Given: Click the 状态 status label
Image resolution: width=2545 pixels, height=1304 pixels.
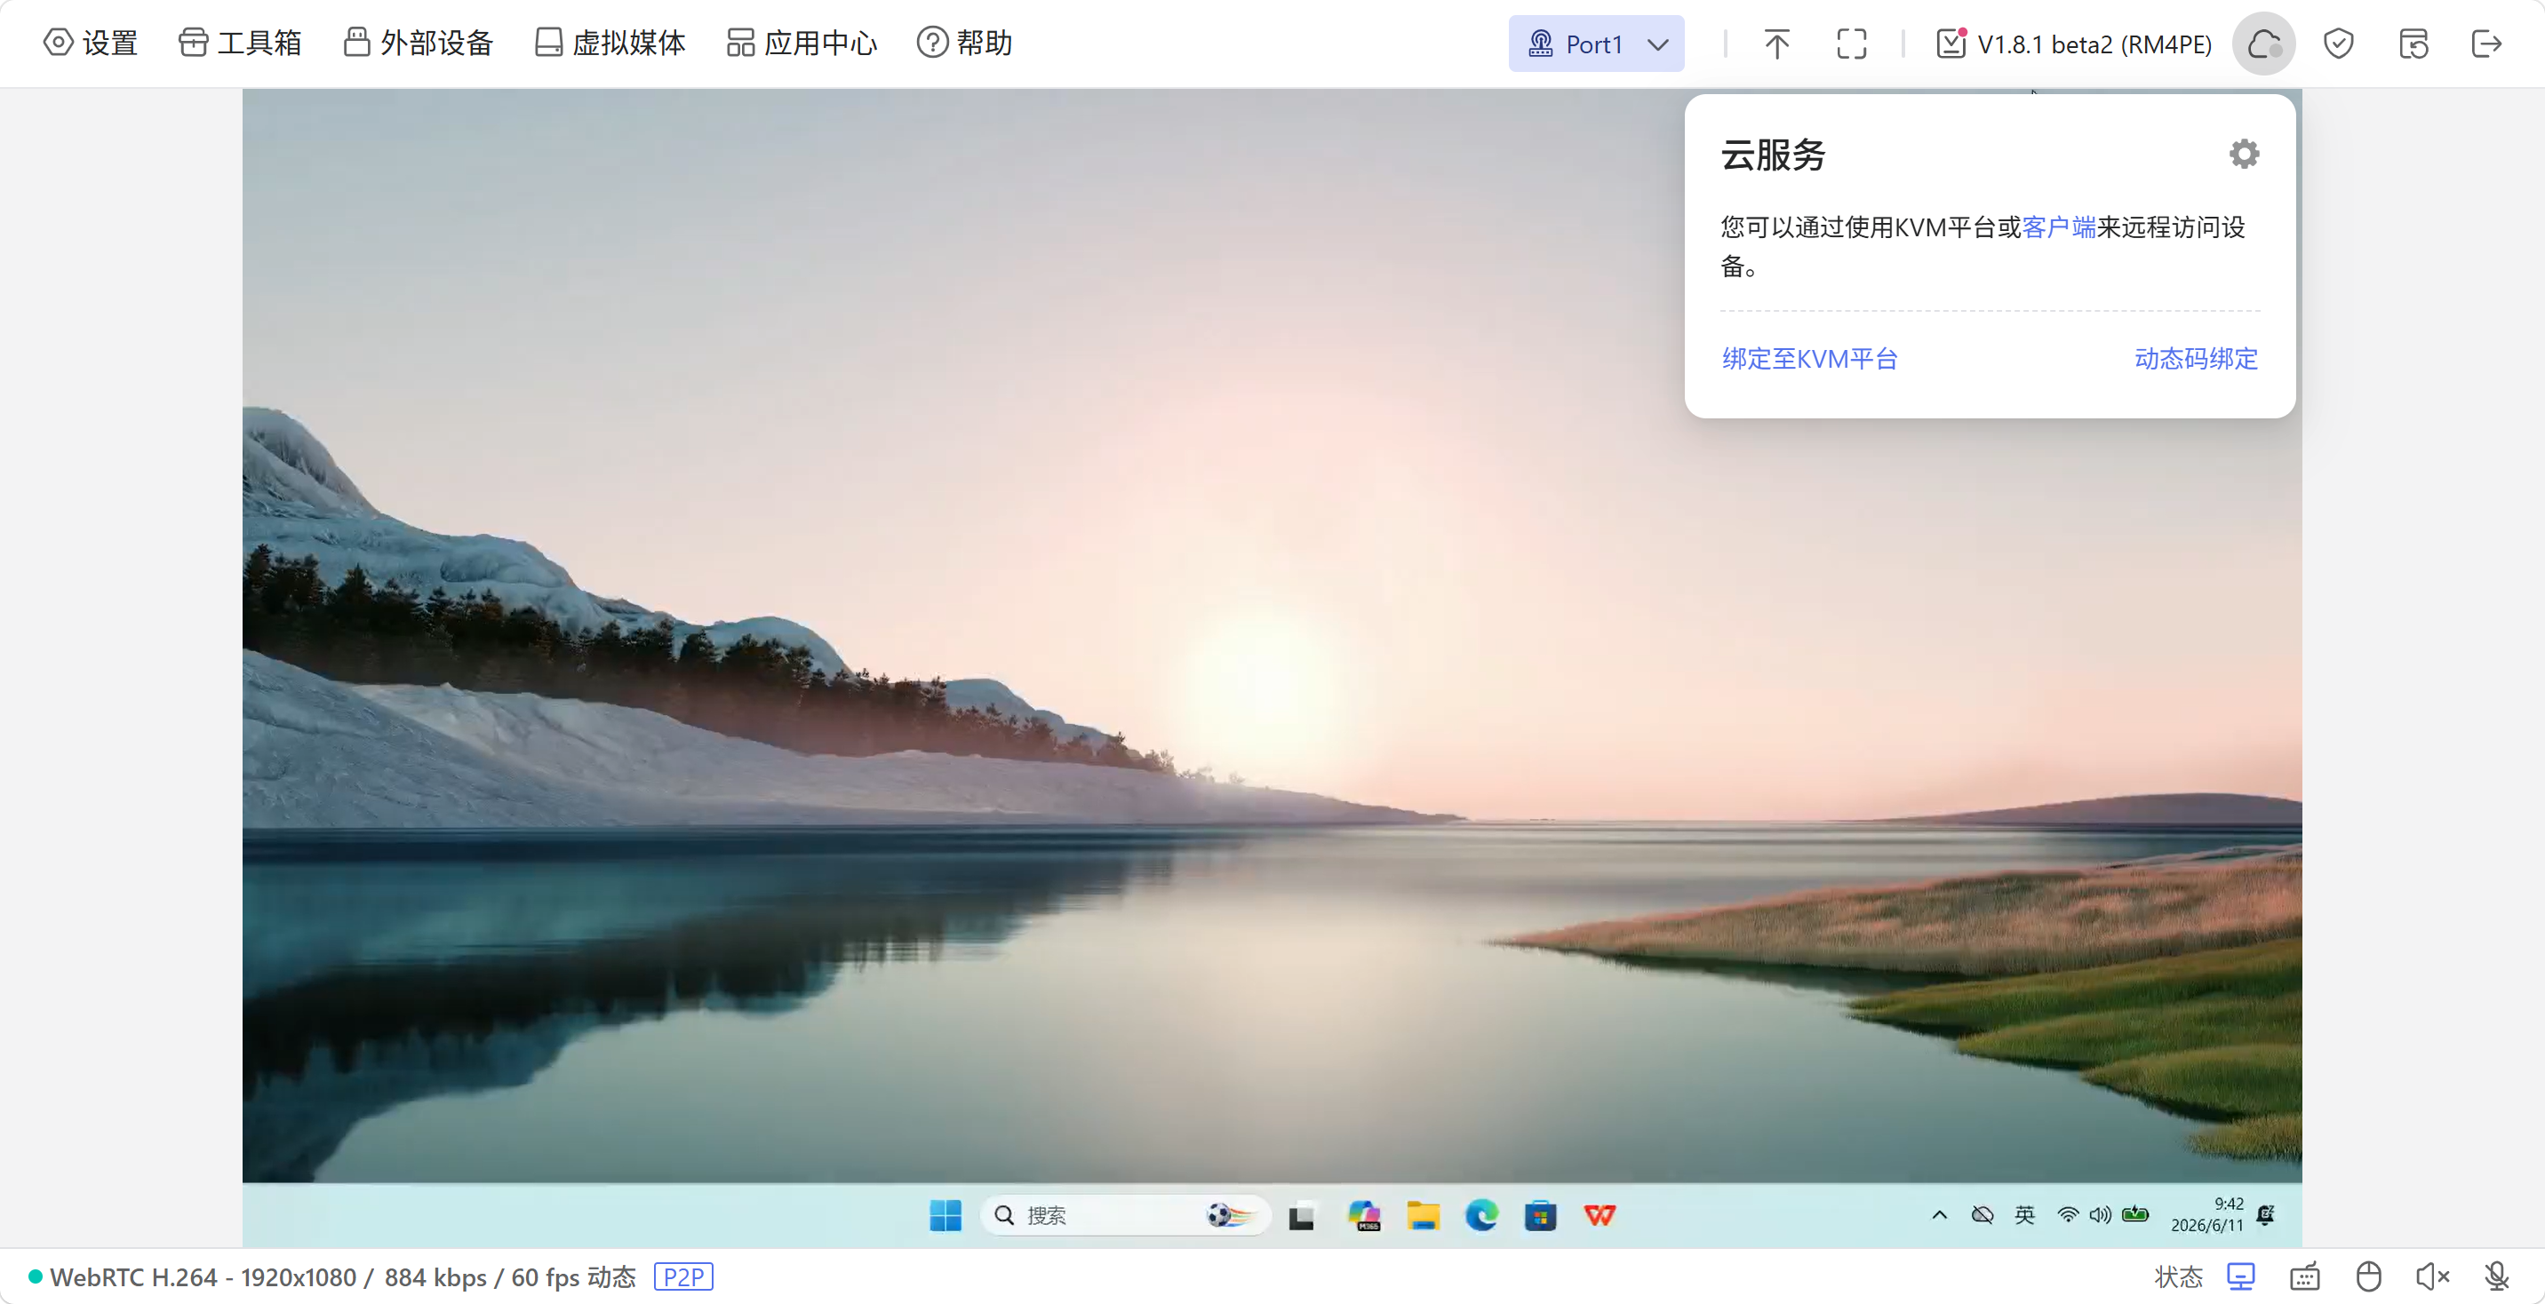Looking at the screenshot, I should pos(2179,1276).
